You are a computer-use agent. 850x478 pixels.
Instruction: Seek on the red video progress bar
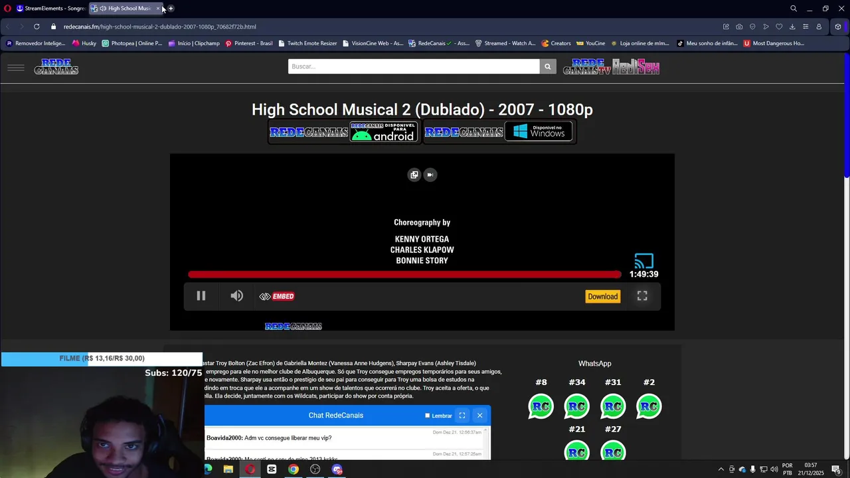tap(404, 274)
